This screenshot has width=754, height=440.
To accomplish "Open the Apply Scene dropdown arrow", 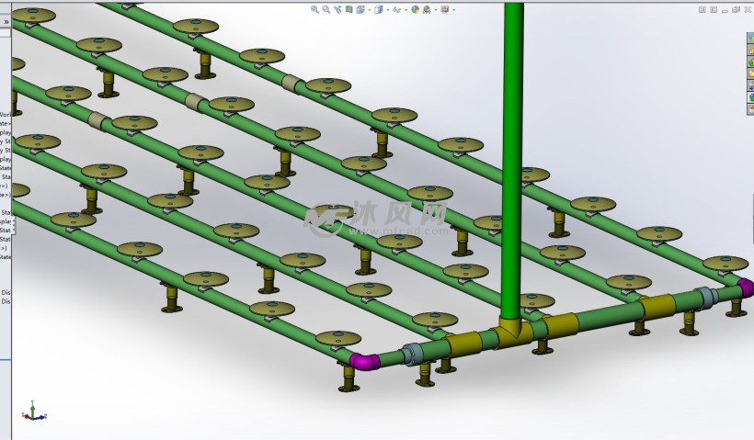I will (436, 9).
